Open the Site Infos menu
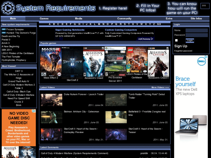 pos(196,19)
